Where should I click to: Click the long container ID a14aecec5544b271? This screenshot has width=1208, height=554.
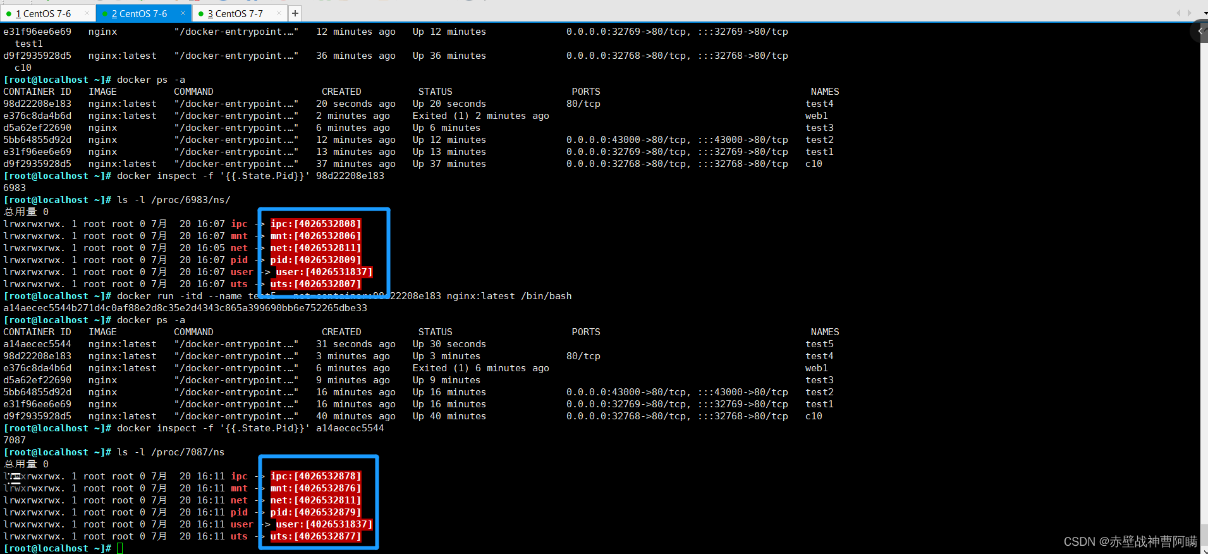point(185,308)
